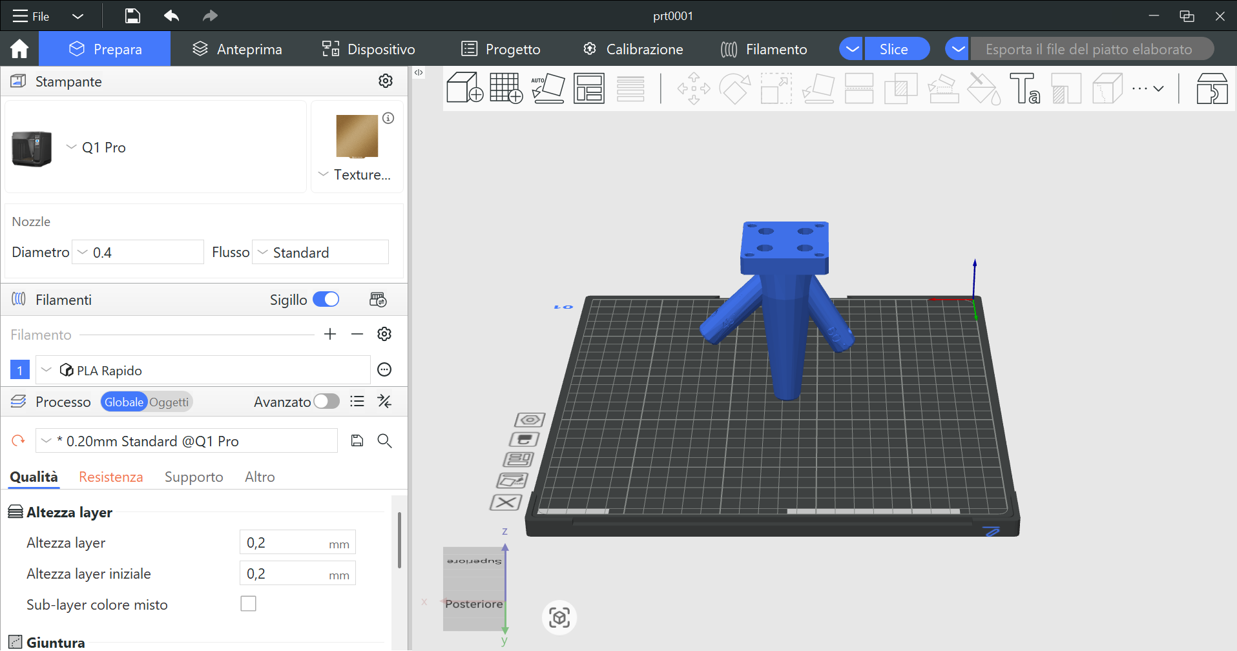
Task: Open the Flusso Standard dropdown
Action: pyautogui.click(x=262, y=252)
